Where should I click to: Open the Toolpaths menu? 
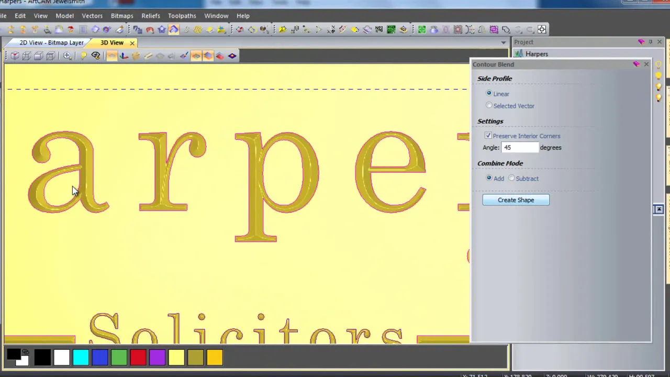point(182,16)
